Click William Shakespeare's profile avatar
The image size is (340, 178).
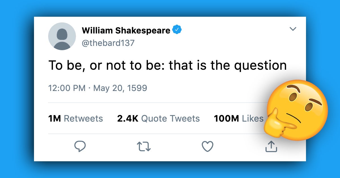point(62,36)
